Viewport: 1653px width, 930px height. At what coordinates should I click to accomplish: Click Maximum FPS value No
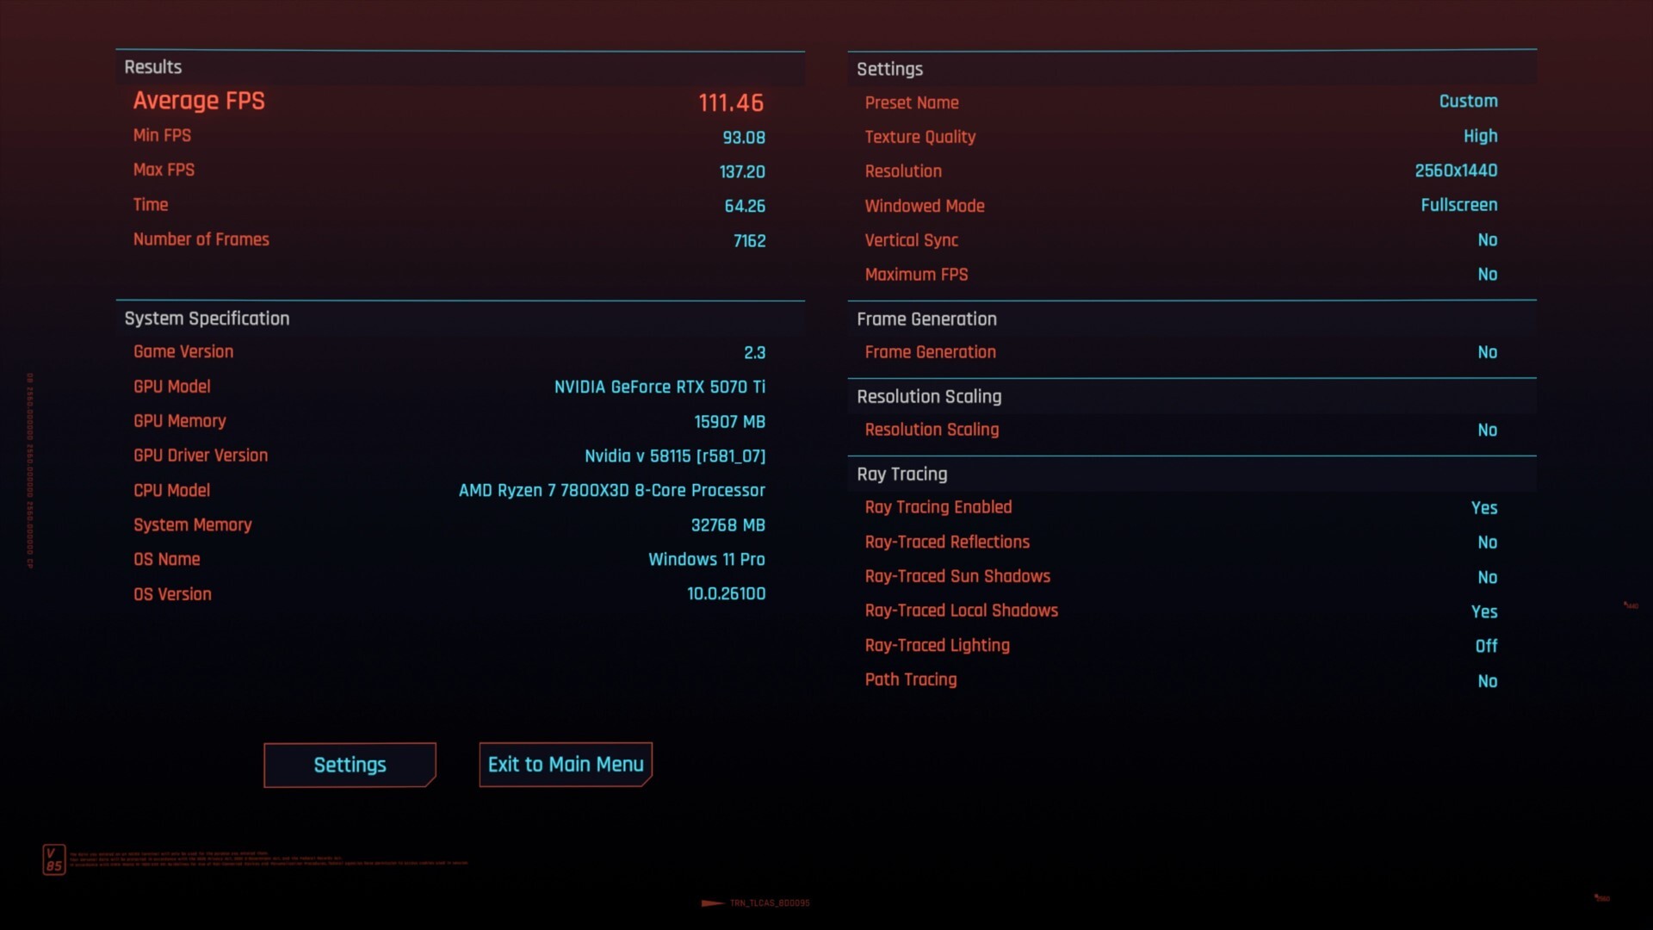(1487, 275)
